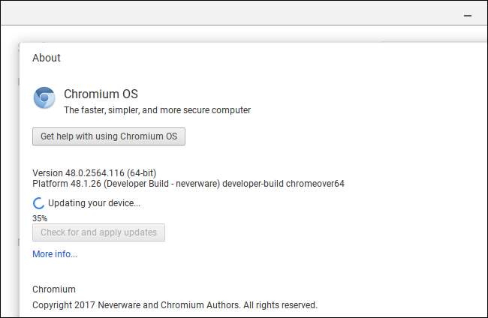The width and height of the screenshot is (488, 318).
Task: Click the "Chromium" section heading
Action: pyautogui.click(x=54, y=289)
